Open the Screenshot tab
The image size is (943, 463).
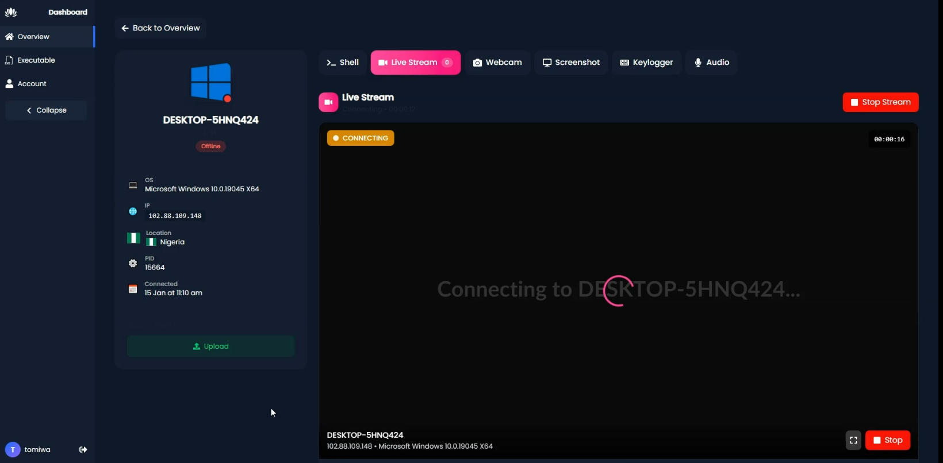coord(571,63)
